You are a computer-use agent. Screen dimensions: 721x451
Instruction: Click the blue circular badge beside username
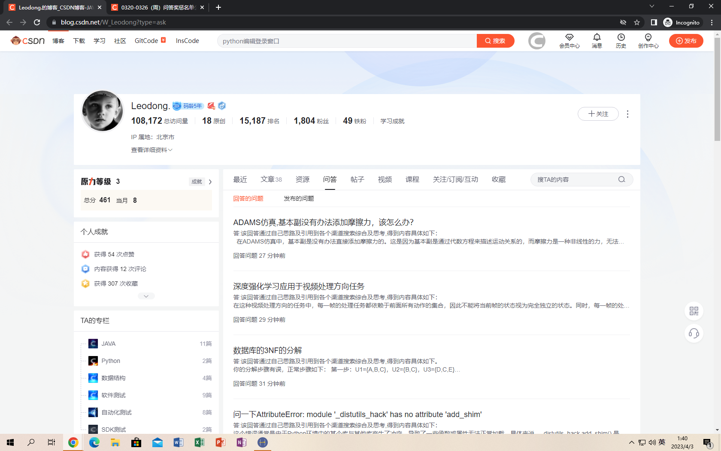[222, 106]
